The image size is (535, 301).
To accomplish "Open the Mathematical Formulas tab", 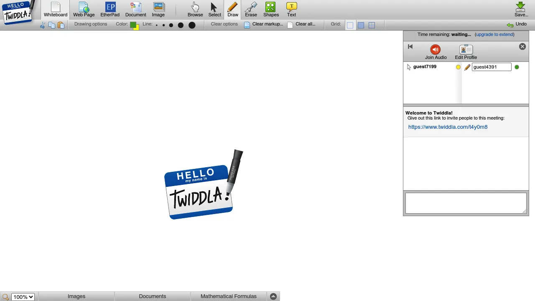I will point(228,296).
